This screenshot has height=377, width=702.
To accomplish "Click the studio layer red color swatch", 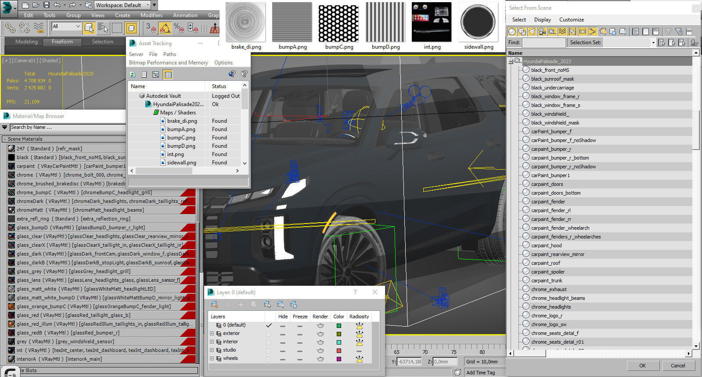I will [x=338, y=351].
